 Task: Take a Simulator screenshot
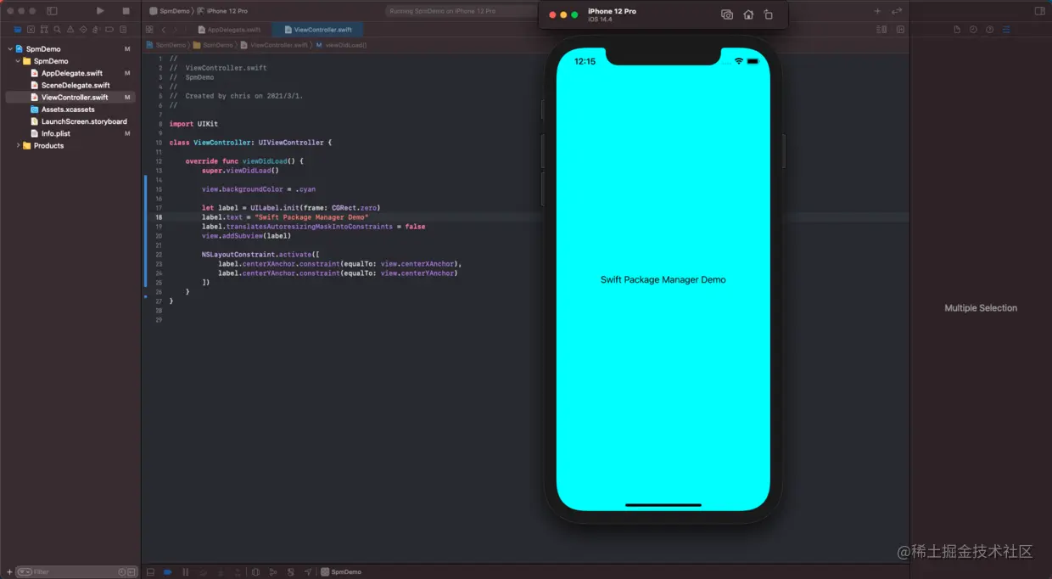pos(727,14)
